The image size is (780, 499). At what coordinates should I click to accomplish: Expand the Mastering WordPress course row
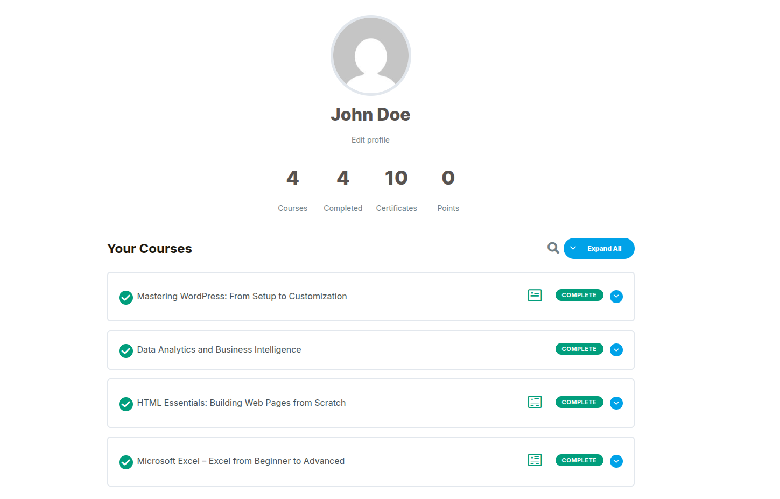pyautogui.click(x=616, y=297)
